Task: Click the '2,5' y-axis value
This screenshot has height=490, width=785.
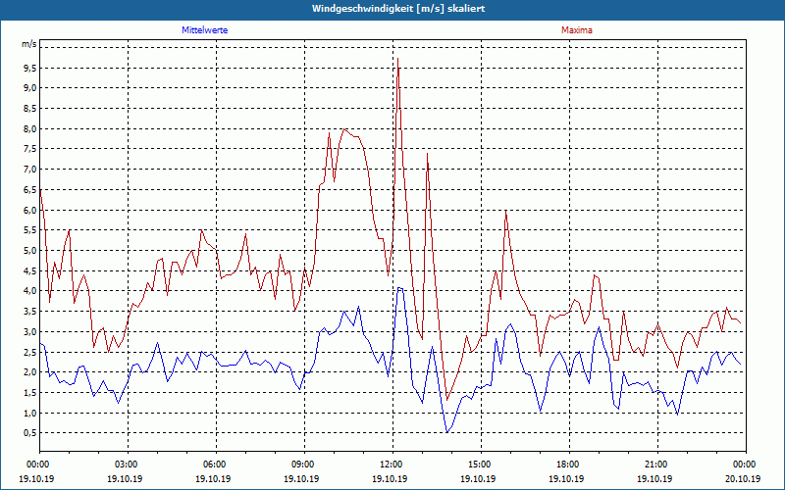Action: point(30,352)
